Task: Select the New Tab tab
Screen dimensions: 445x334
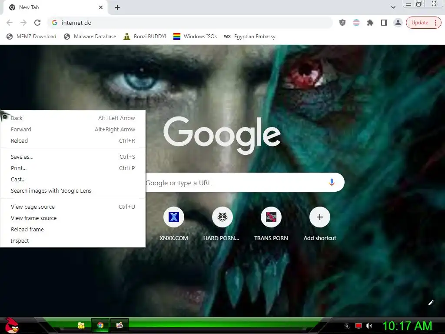Action: pos(55,7)
